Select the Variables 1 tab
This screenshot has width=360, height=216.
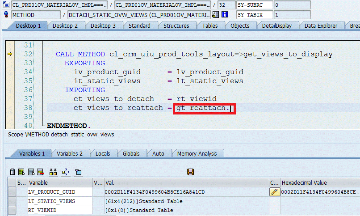32,153
